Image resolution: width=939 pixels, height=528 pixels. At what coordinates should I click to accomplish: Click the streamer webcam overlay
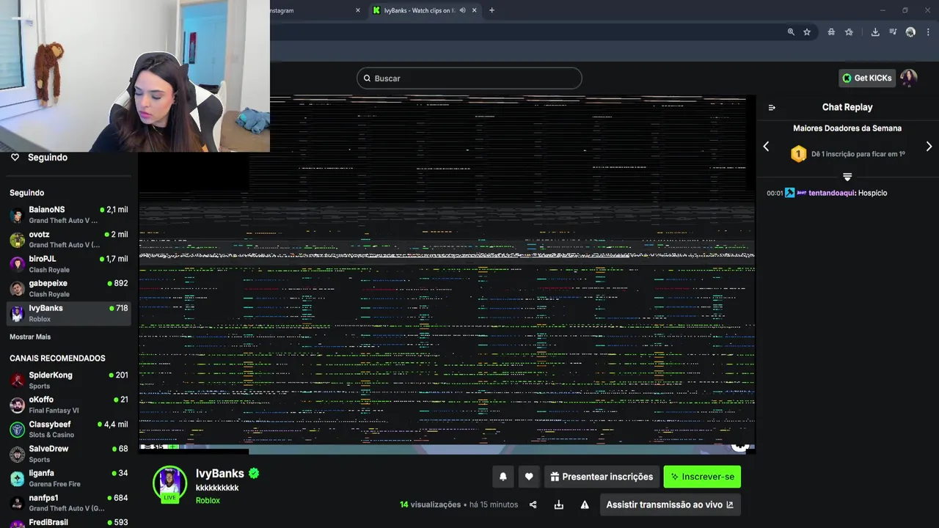tap(135, 76)
